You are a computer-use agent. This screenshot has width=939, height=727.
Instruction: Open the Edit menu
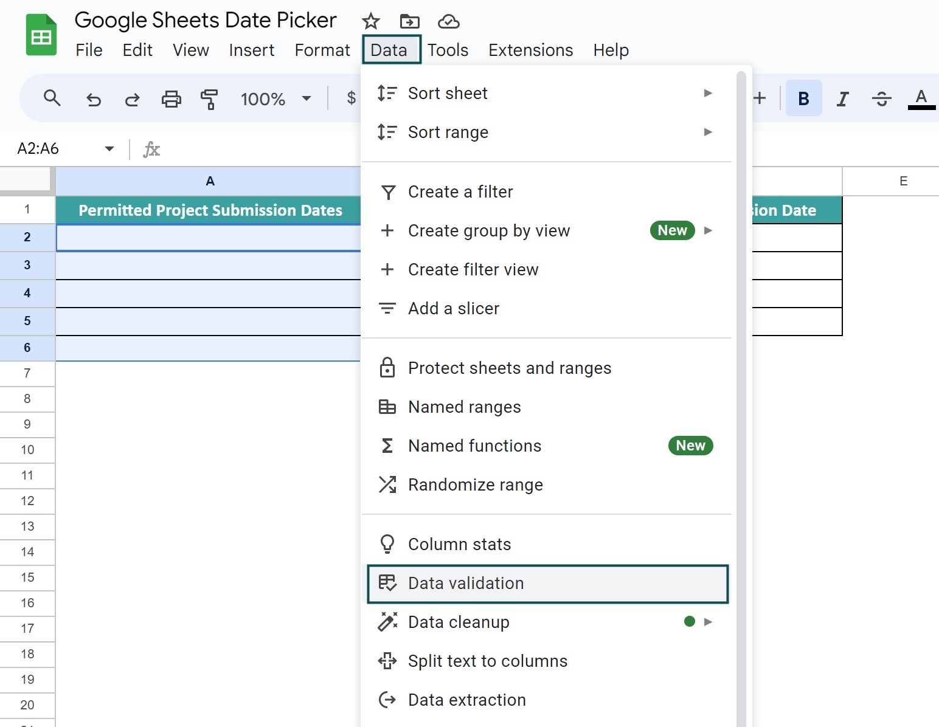tap(137, 50)
